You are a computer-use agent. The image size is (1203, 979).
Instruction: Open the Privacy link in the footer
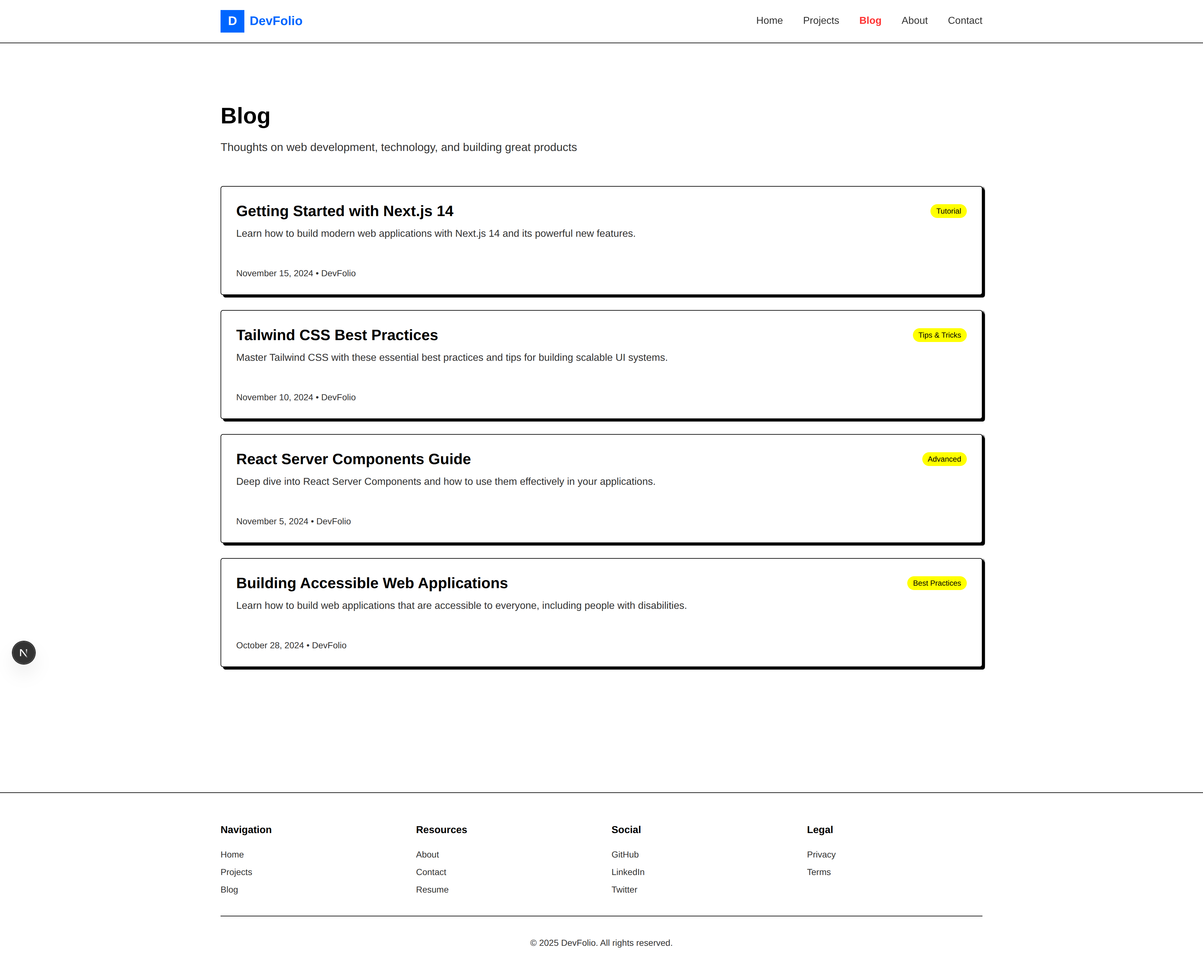coord(820,854)
